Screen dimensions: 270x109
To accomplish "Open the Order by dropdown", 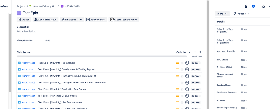I will pos(184,52).
